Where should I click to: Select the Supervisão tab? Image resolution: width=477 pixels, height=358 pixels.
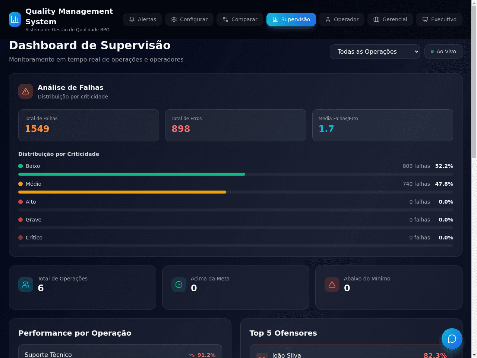291,19
